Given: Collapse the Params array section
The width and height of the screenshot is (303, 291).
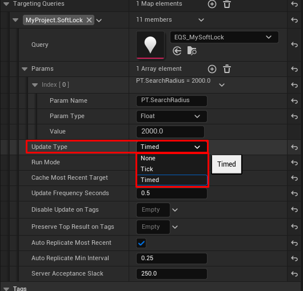Looking at the screenshot, I should pyautogui.click(x=25, y=69).
